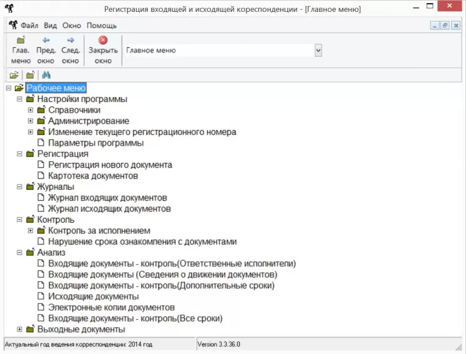This screenshot has height=354, width=466.
Task: Click status text Актуальный год ведения корреспонденции
Action: [78, 344]
